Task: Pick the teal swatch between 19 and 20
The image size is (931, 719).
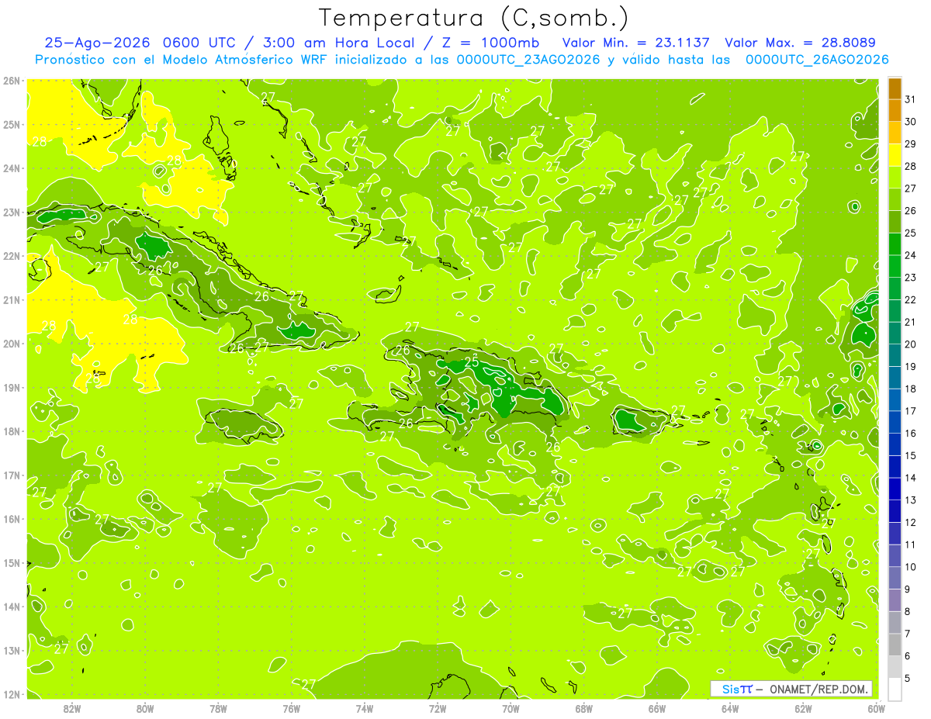Action: [x=895, y=354]
